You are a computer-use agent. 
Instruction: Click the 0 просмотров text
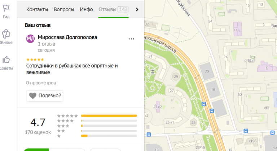coord(41,83)
